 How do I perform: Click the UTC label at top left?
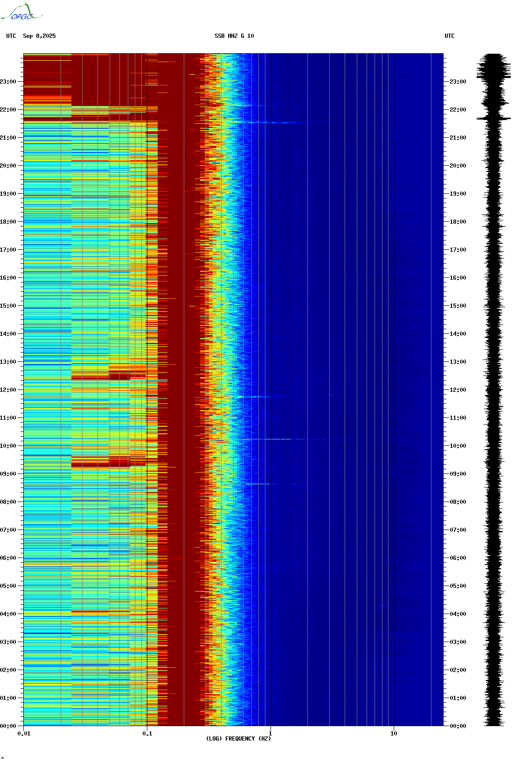(11, 36)
